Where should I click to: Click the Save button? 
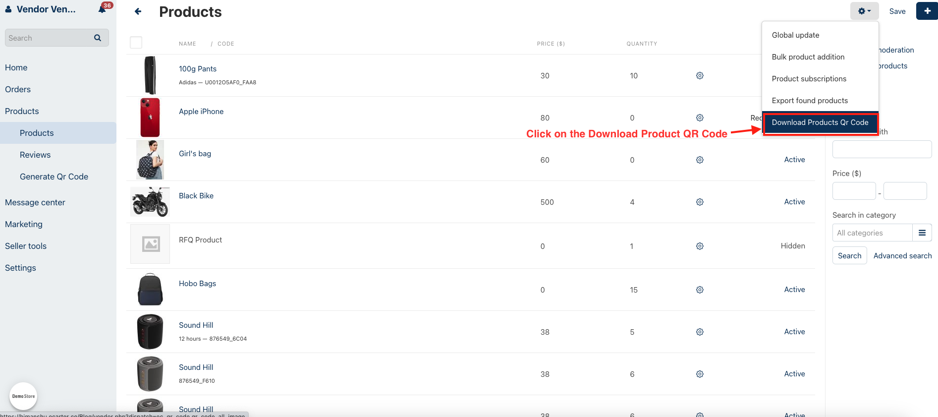click(x=897, y=11)
